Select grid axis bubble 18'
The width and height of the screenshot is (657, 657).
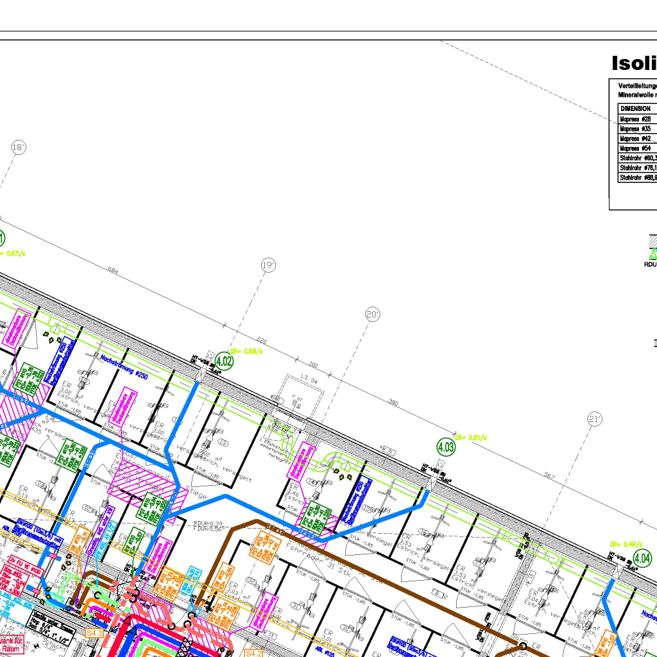point(19,148)
